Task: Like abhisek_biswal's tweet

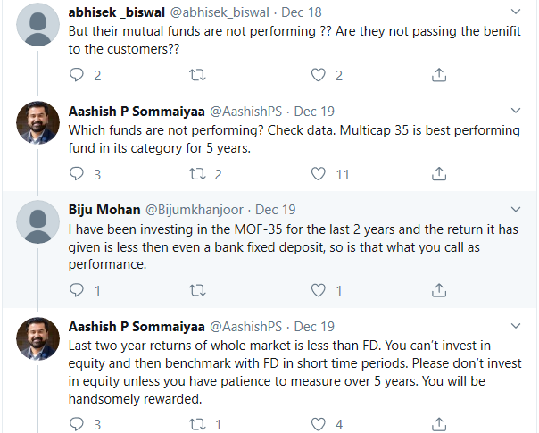Action: tap(318, 75)
